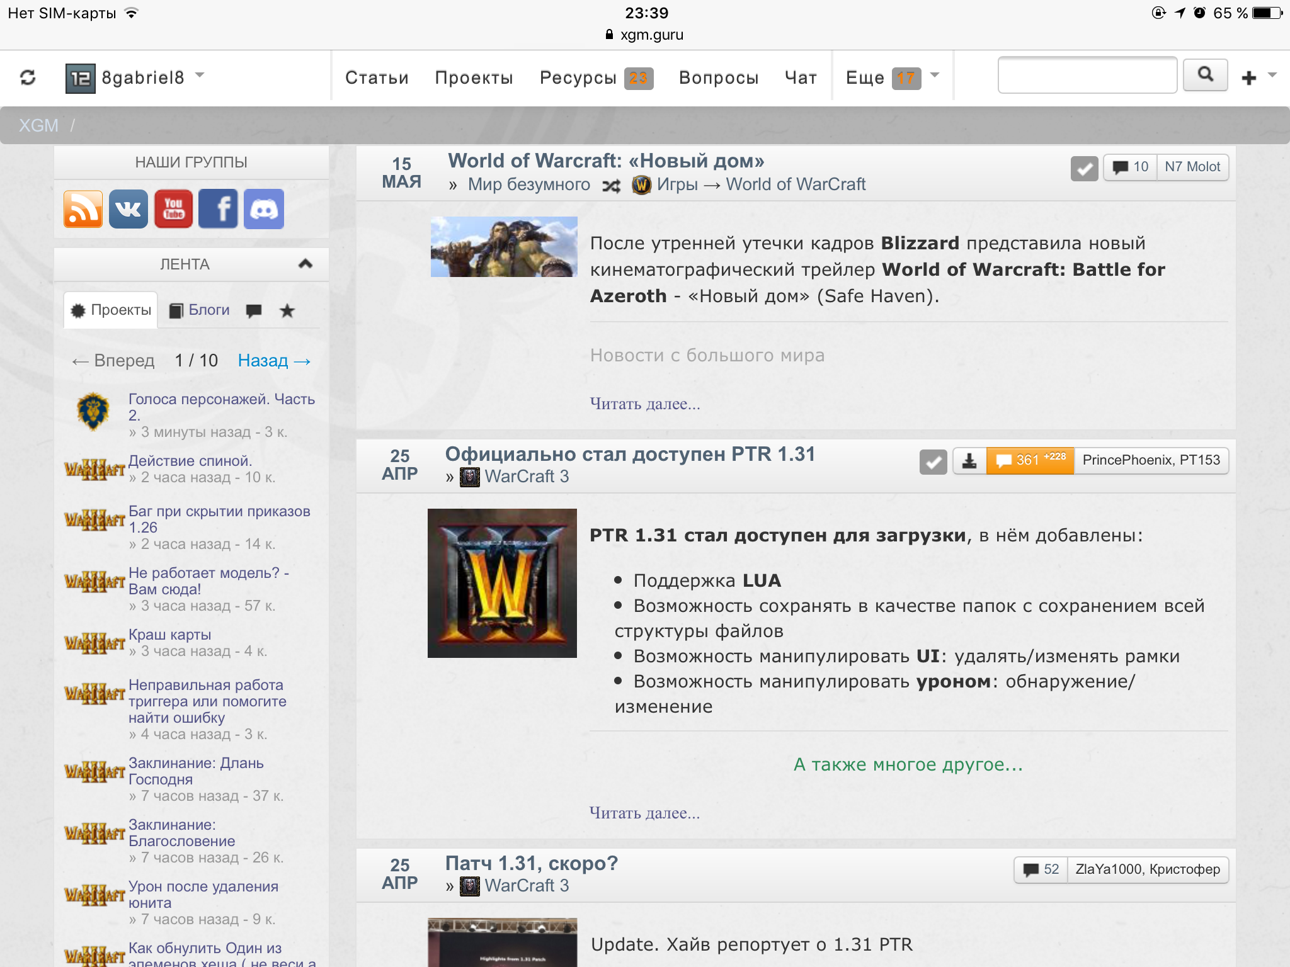Image resolution: width=1290 pixels, height=967 pixels.
Task: Open the WarCraft 3 link under PTR 1.31
Action: 527,477
